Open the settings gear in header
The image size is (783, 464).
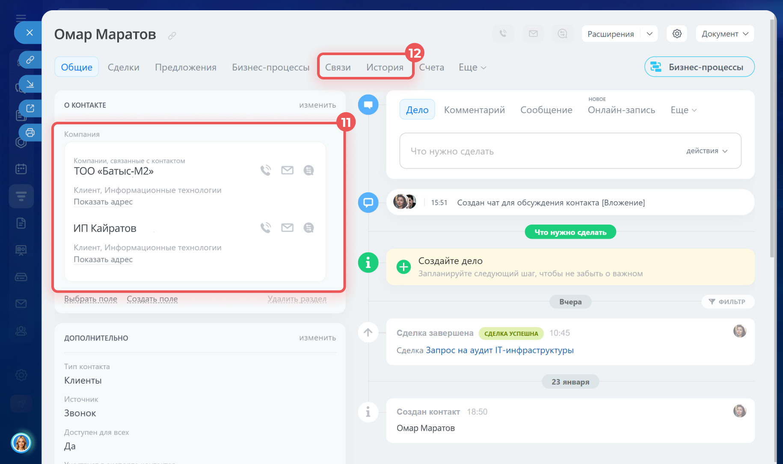click(676, 34)
